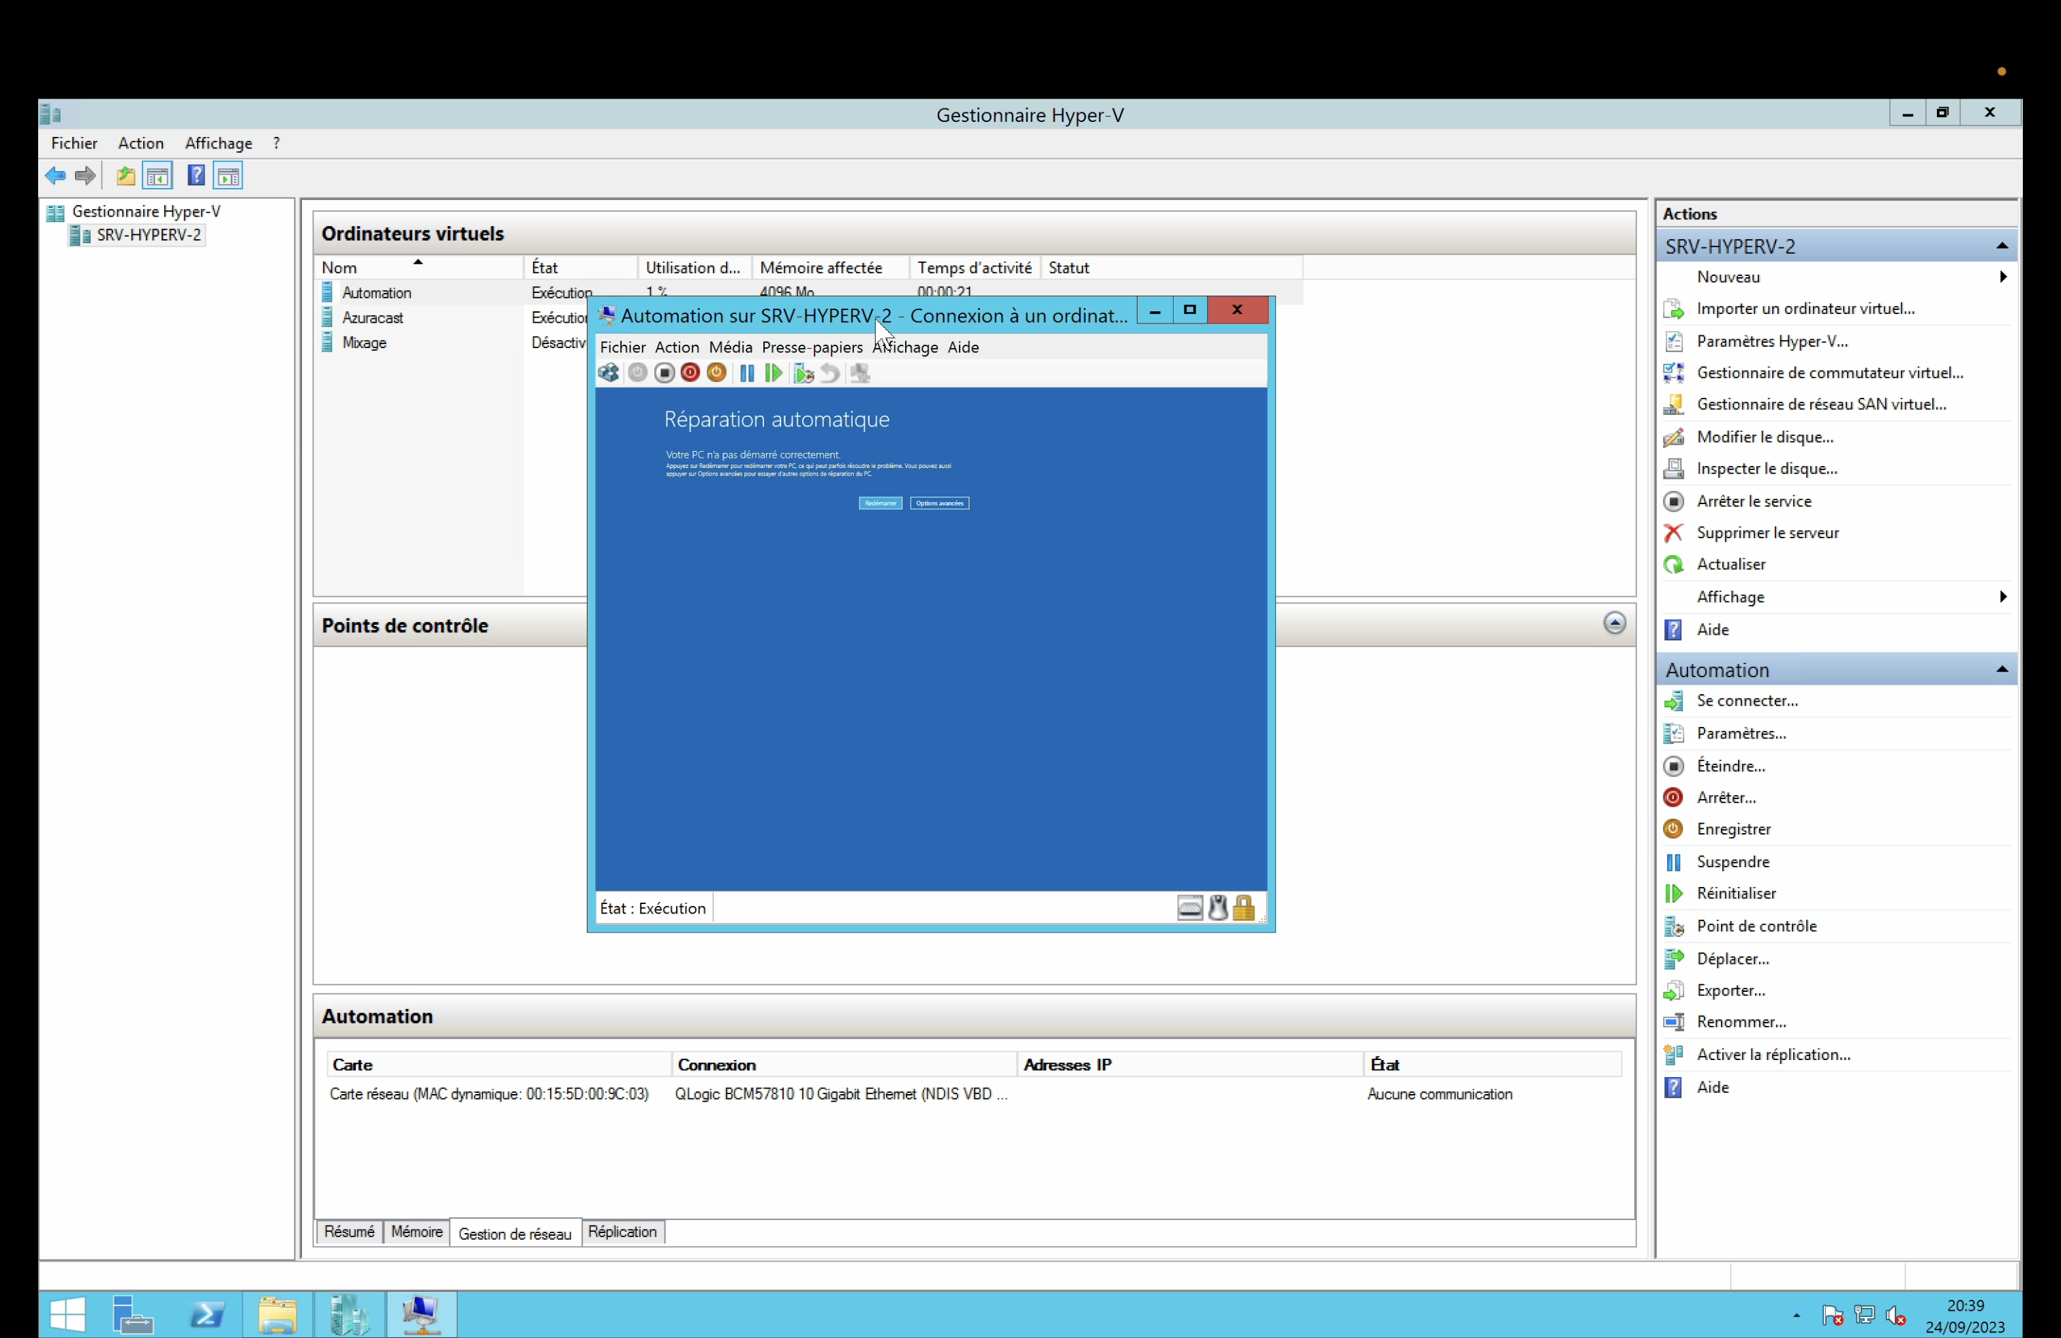Viewport: 2061px width, 1338px height.
Task: Click the red Shut Down icon in VM toolbar
Action: [x=690, y=373]
